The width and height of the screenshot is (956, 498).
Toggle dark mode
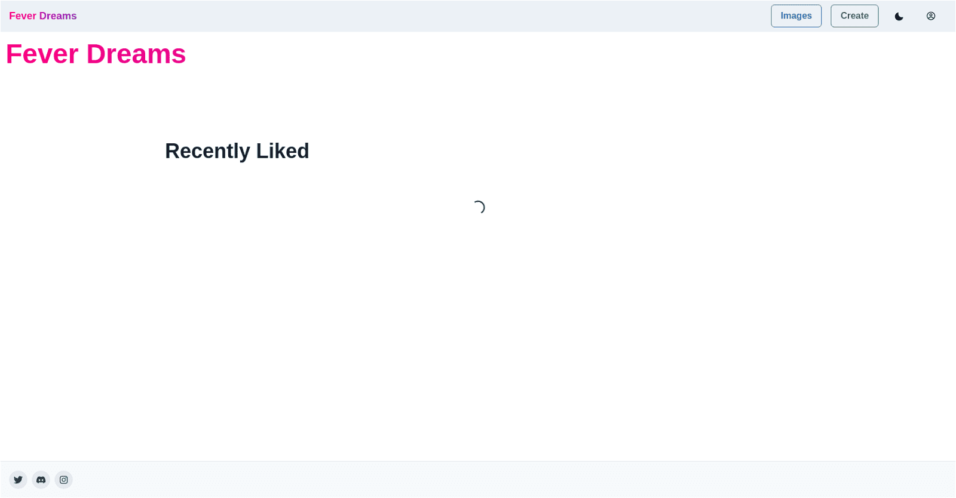tap(899, 16)
